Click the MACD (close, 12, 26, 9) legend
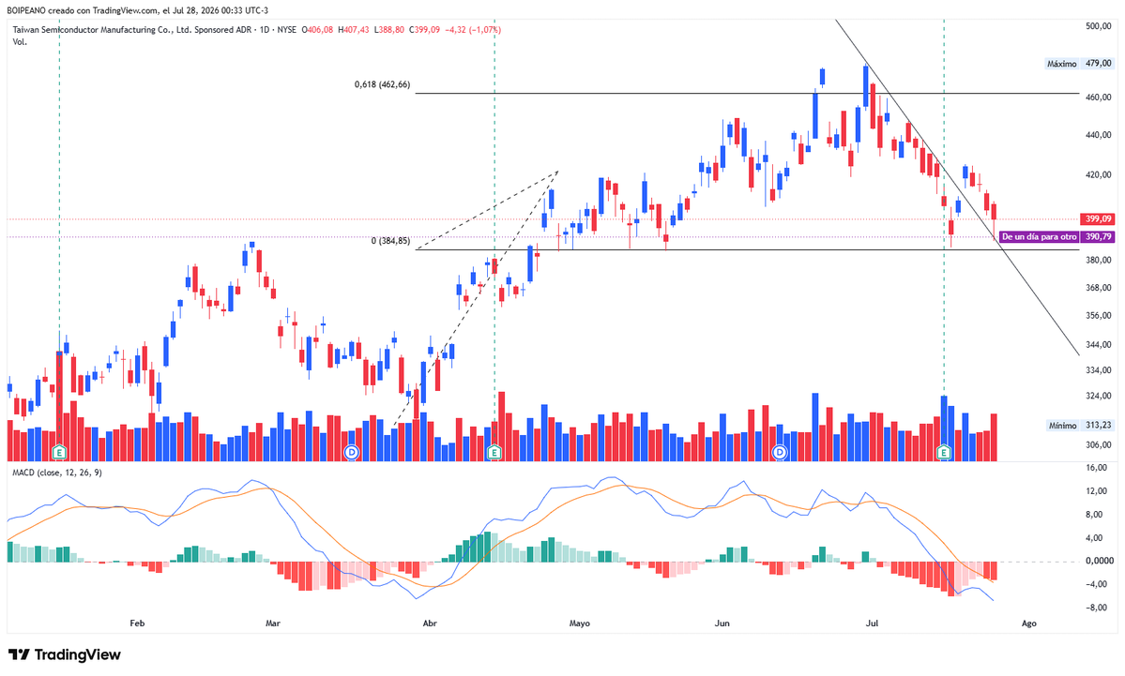Screen dimensions: 1125x676 57,473
